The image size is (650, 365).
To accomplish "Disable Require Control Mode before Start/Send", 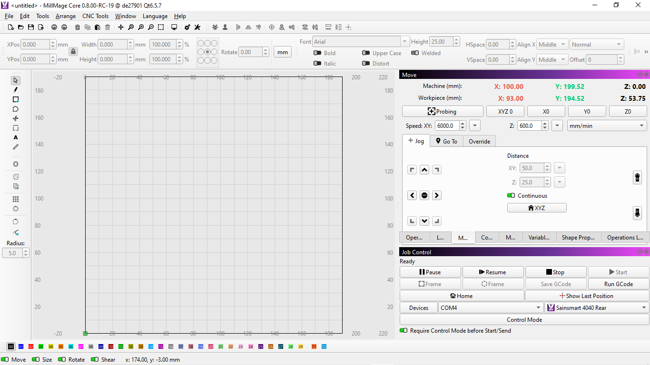I will pos(404,331).
